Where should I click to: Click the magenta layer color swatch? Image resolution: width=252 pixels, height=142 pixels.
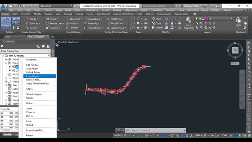pyautogui.click(x=208, y=19)
